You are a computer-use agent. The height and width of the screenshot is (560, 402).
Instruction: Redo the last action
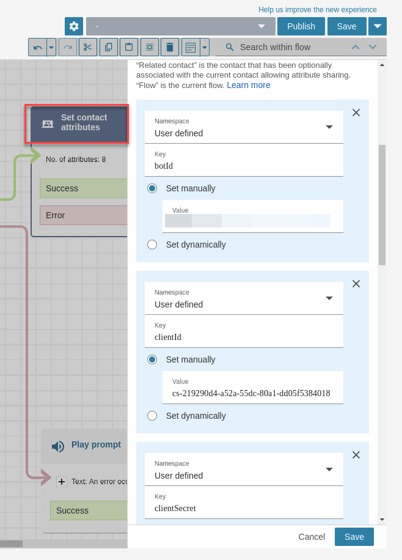tap(67, 47)
